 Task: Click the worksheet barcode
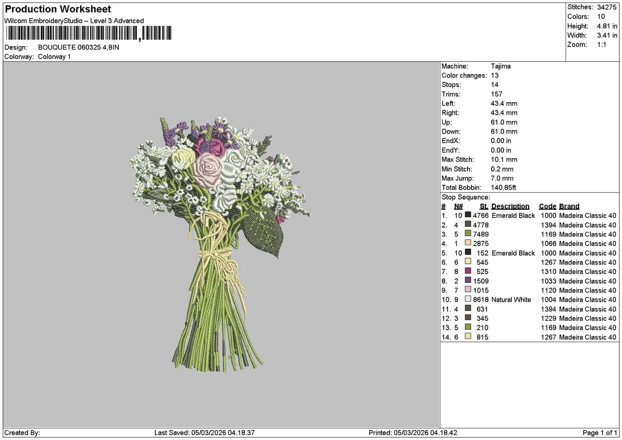(89, 33)
